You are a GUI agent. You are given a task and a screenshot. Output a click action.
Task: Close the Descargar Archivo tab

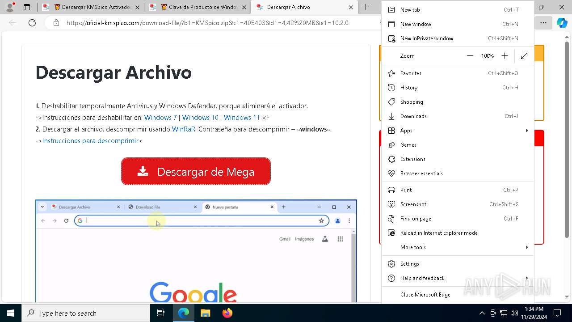click(x=351, y=7)
